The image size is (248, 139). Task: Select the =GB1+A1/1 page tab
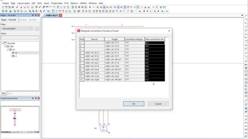[52, 15]
